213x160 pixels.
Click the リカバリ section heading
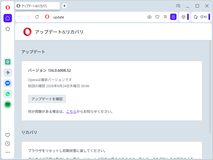pyautogui.click(x=29, y=132)
